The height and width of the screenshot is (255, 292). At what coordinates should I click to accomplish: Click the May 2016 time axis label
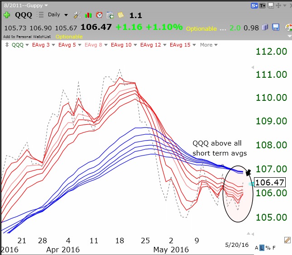(x=171, y=250)
